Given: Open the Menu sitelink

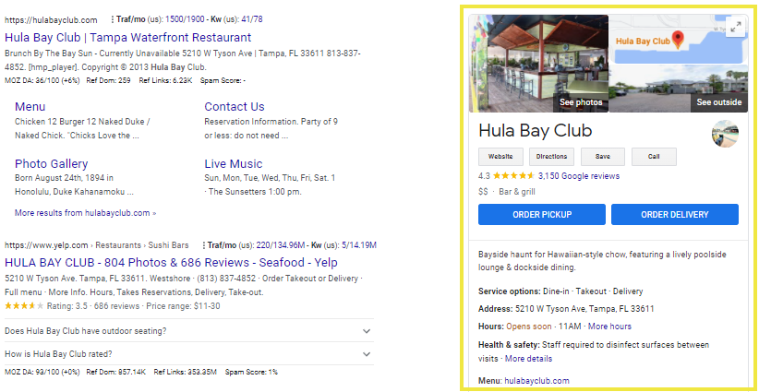Looking at the screenshot, I should point(30,106).
